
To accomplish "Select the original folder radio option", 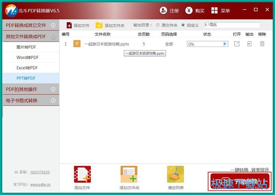I will coord(158,25).
